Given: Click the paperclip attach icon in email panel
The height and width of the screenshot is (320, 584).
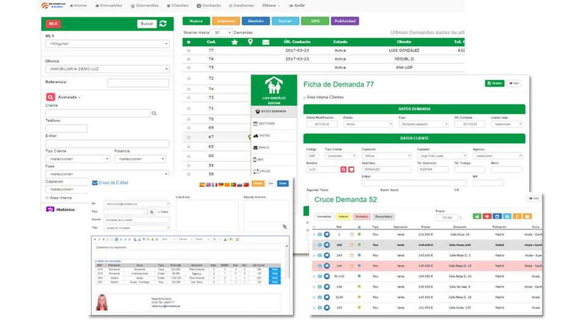Looking at the screenshot, I should click(x=285, y=226).
